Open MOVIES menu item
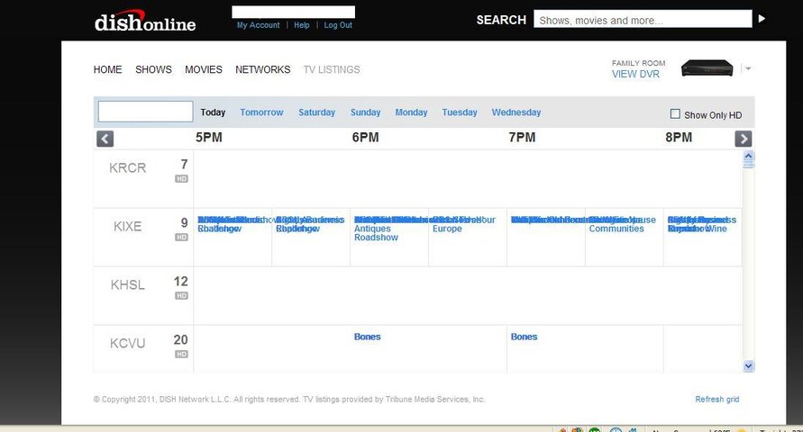803x432 pixels. (x=204, y=69)
